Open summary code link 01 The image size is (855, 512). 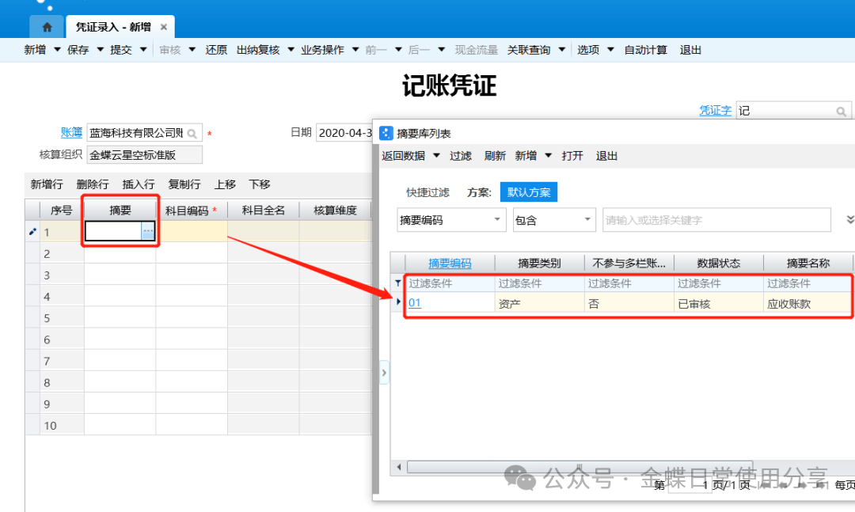coord(415,302)
